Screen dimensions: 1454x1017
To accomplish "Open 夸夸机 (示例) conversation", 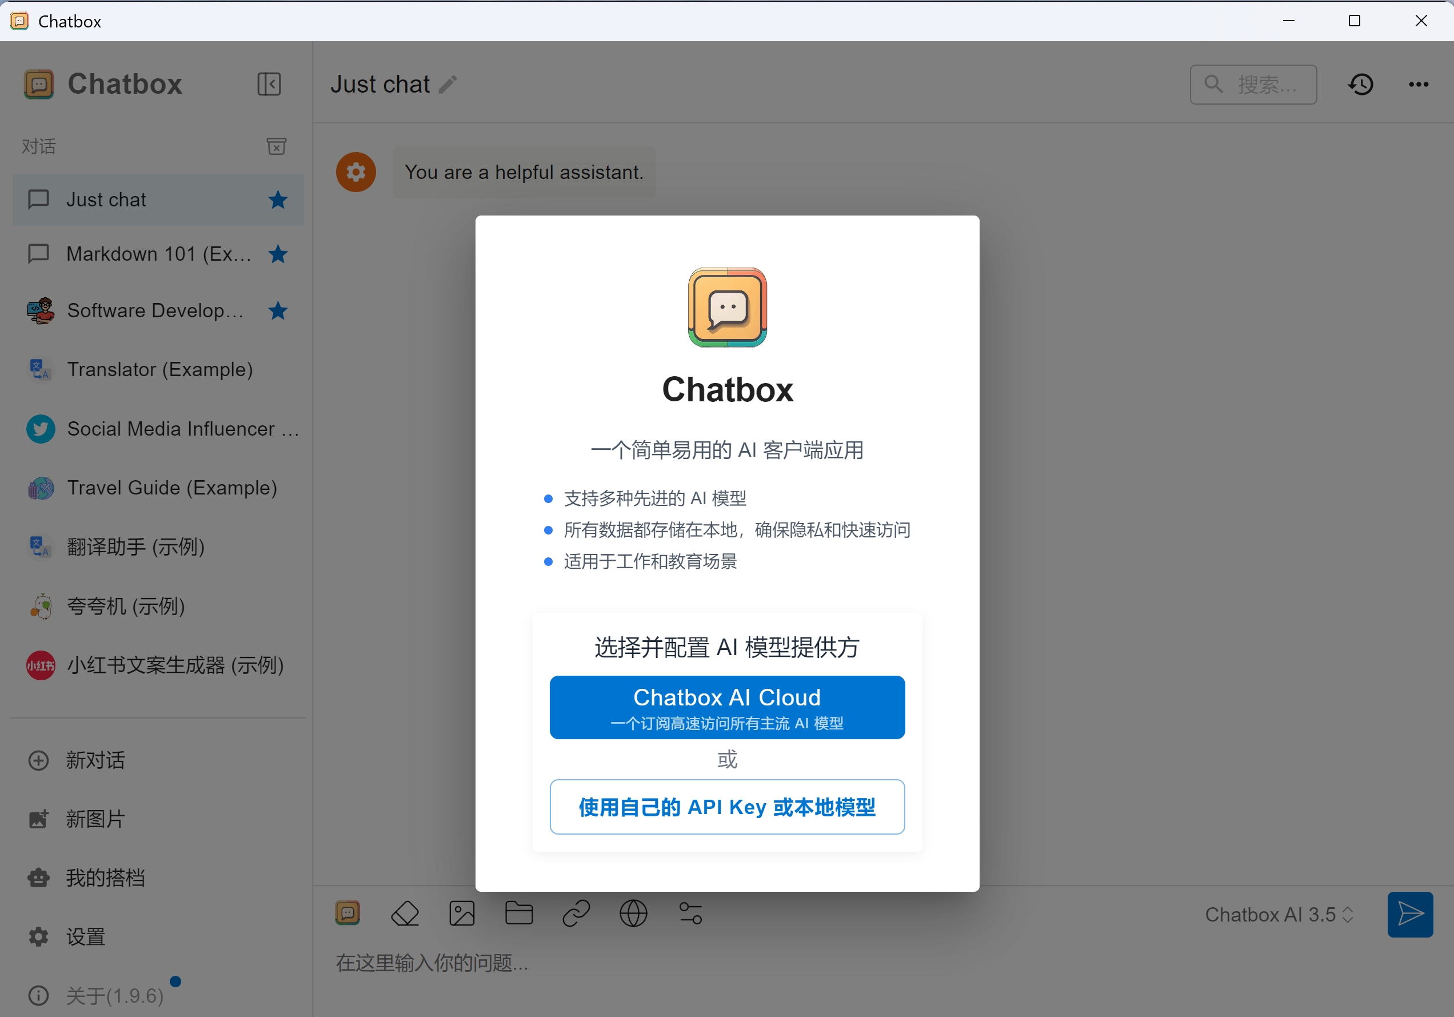I will tap(158, 606).
